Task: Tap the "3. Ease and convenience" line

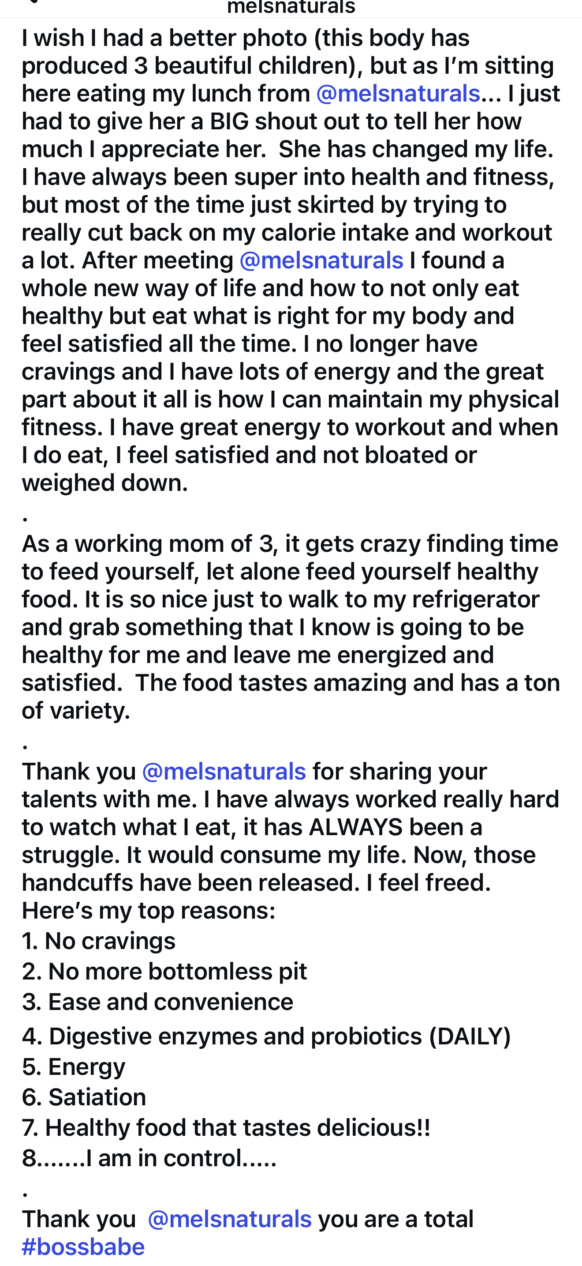Action: pyautogui.click(x=157, y=1002)
